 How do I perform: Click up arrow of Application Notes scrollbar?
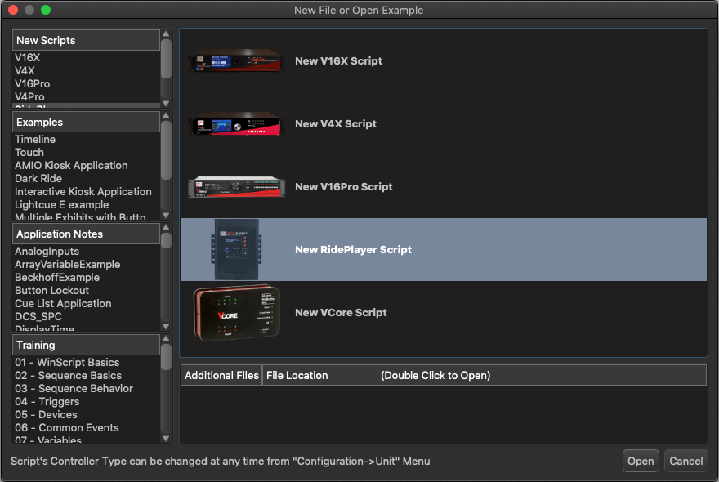[166, 227]
